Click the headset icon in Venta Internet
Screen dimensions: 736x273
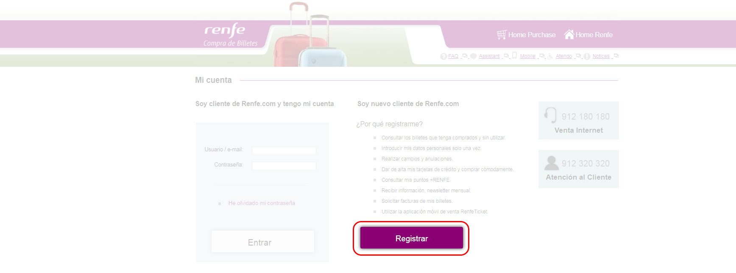pos(550,115)
